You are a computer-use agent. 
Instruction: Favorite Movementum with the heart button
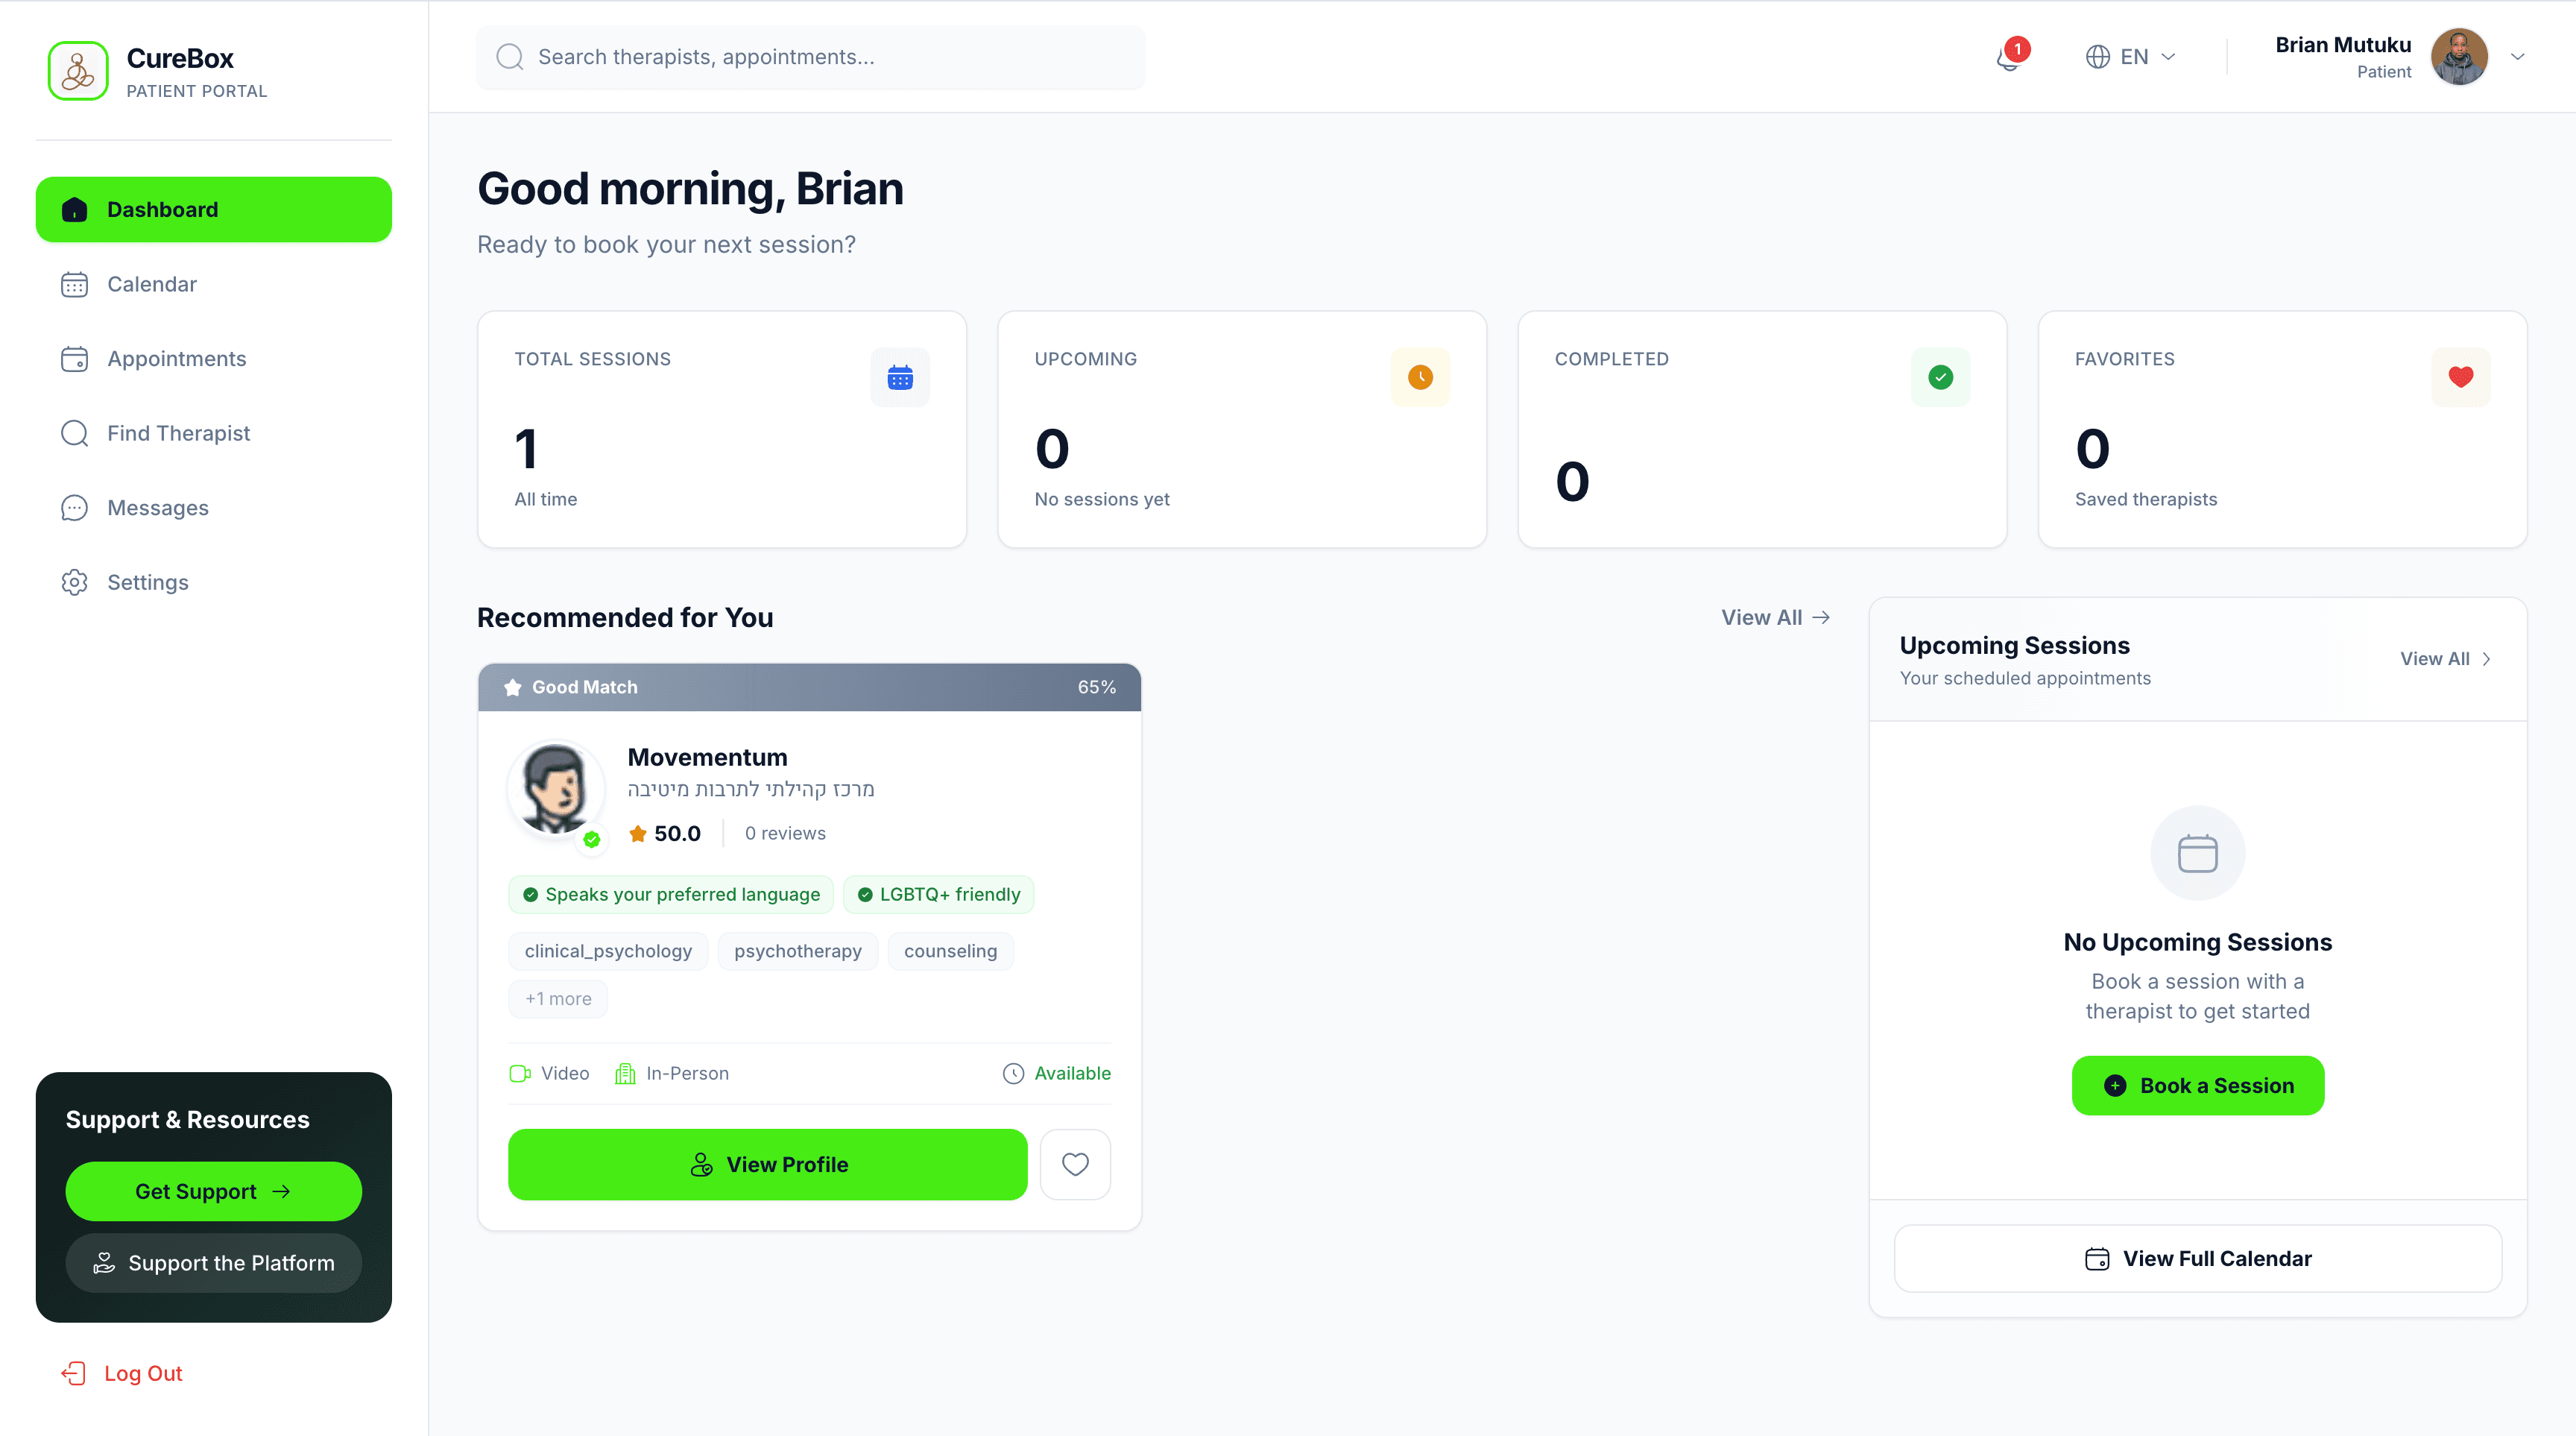tap(1075, 1164)
